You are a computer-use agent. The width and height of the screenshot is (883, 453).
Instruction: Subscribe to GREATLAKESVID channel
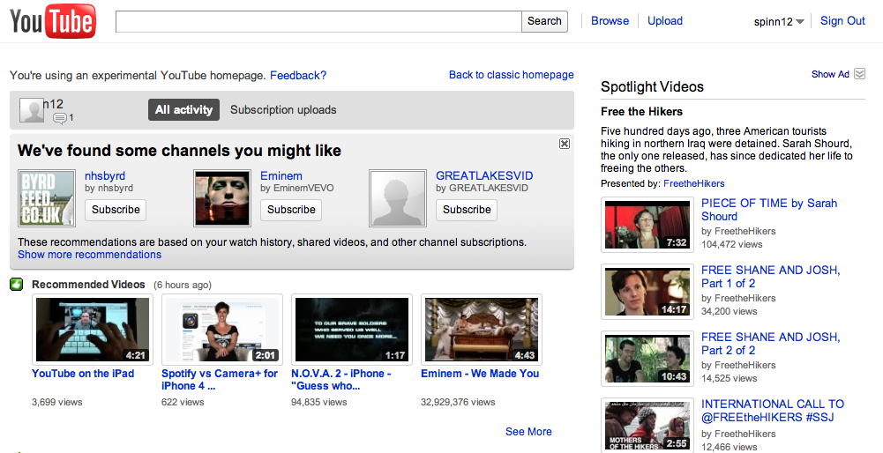point(467,210)
